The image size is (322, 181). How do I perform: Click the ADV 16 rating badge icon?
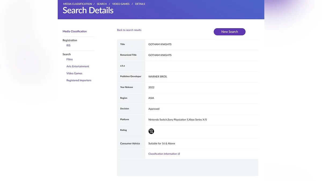pyautogui.click(x=151, y=131)
